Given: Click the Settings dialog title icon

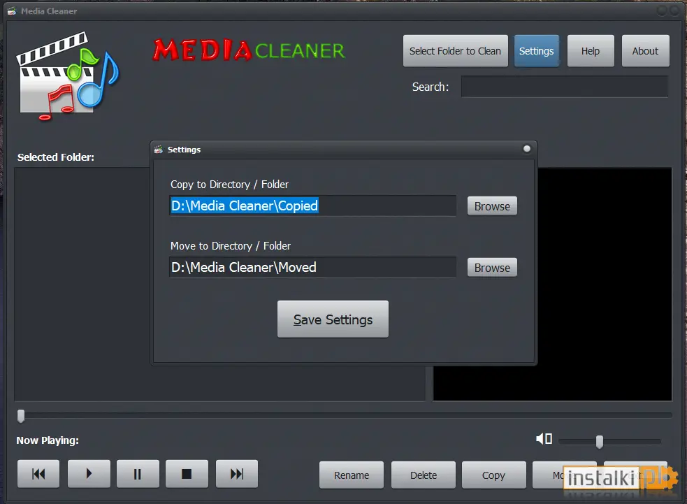Looking at the screenshot, I should (159, 150).
